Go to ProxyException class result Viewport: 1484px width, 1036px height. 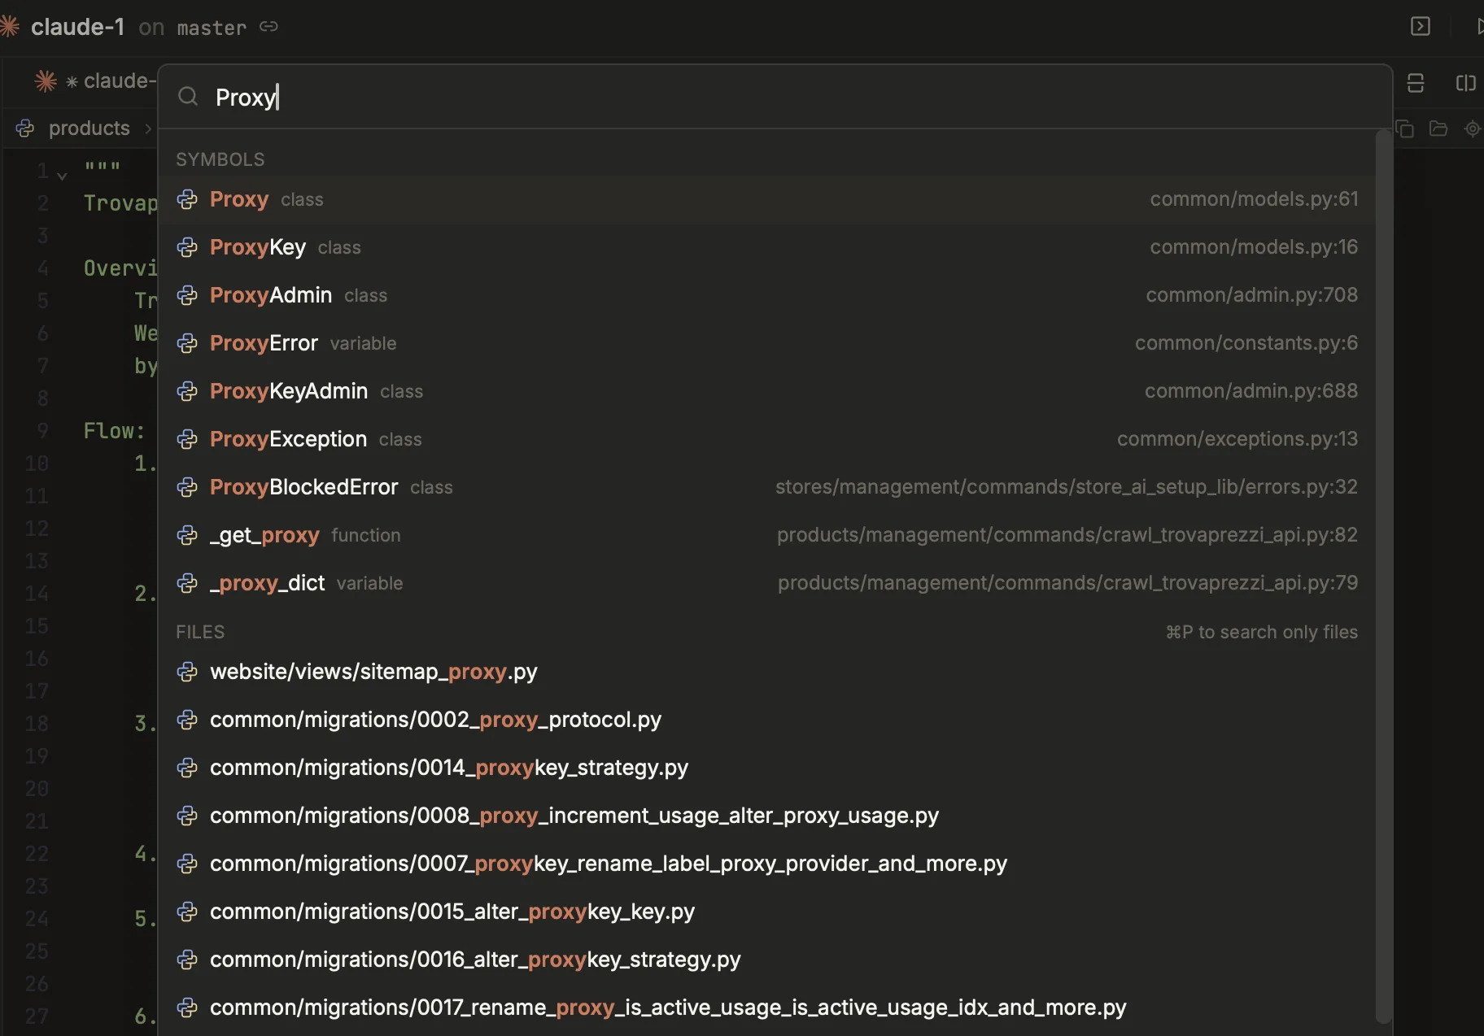[x=767, y=439]
